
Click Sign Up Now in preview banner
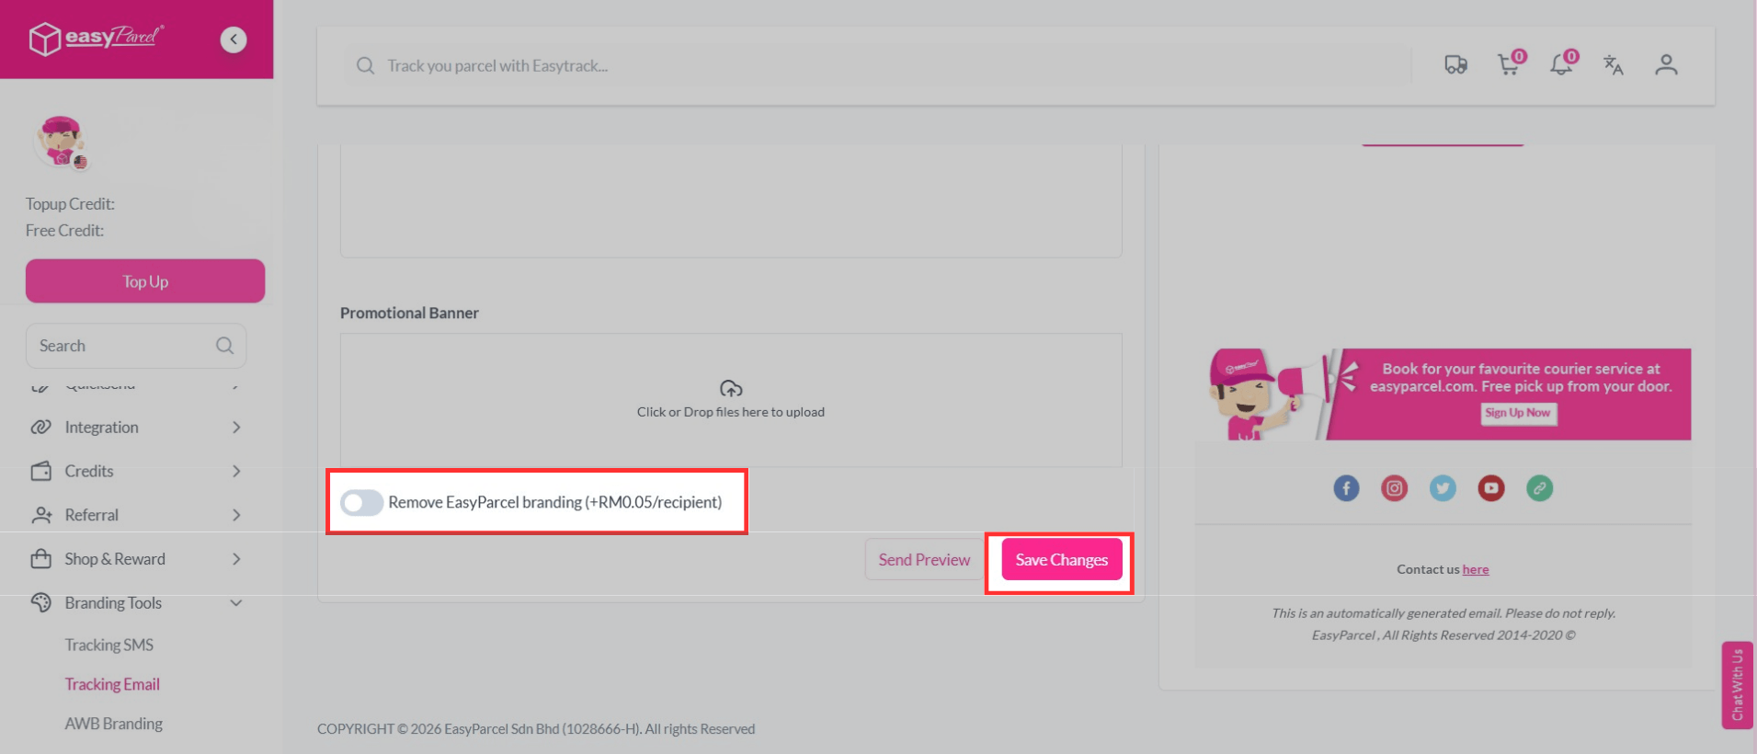point(1518,413)
